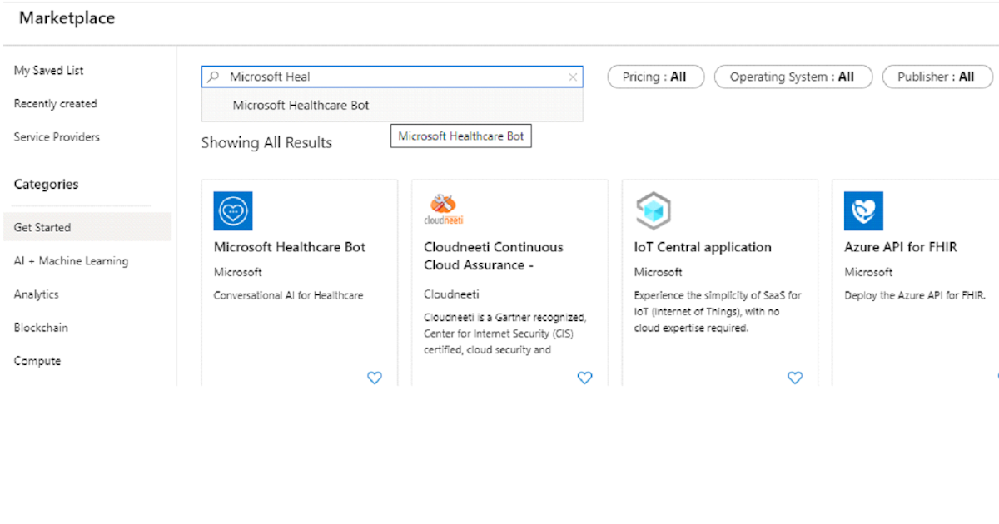Viewport: 999px width, 524px height.
Task: Favorite the Cloudneeti card heart icon
Action: pos(584,378)
